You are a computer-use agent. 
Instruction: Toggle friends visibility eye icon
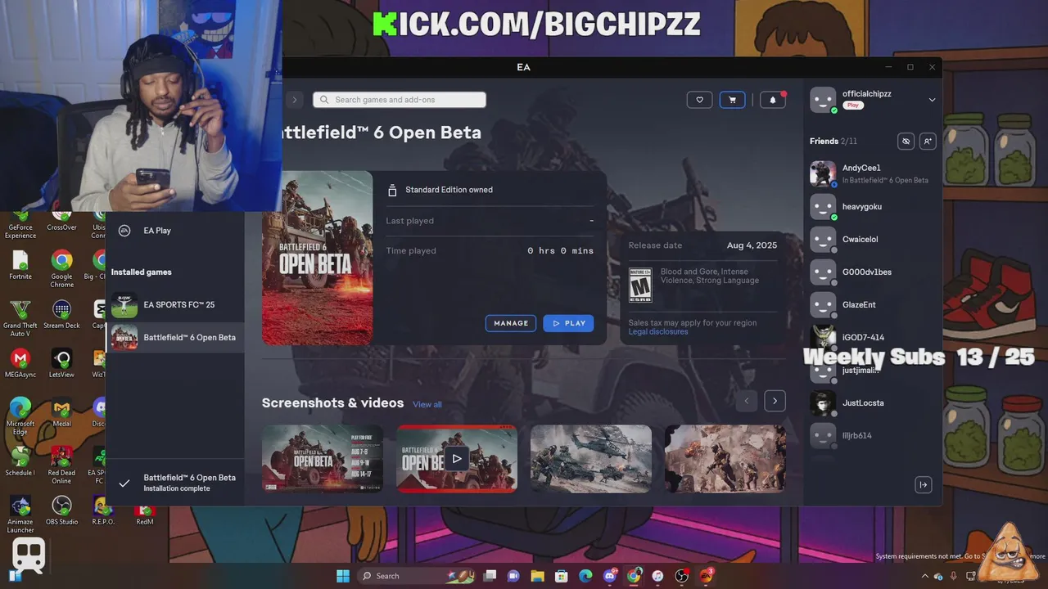point(906,142)
